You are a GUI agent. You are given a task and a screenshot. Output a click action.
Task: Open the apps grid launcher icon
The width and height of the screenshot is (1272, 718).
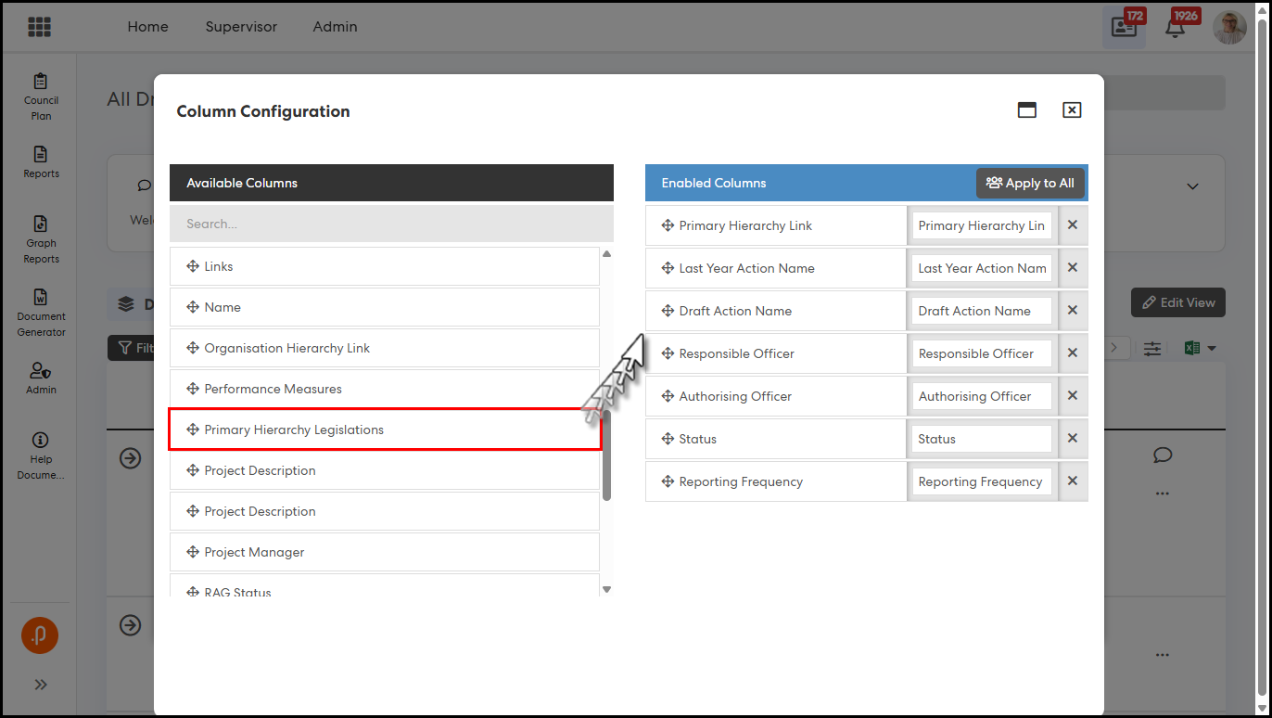click(x=39, y=27)
